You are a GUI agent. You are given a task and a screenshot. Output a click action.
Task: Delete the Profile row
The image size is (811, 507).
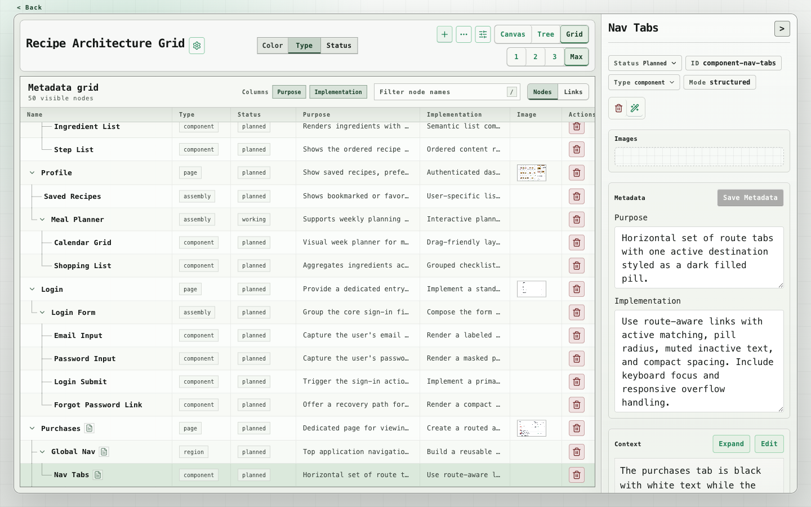click(x=577, y=173)
